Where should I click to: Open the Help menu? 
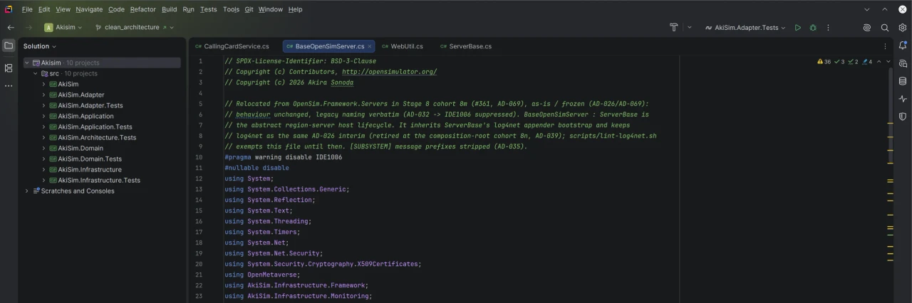click(295, 9)
